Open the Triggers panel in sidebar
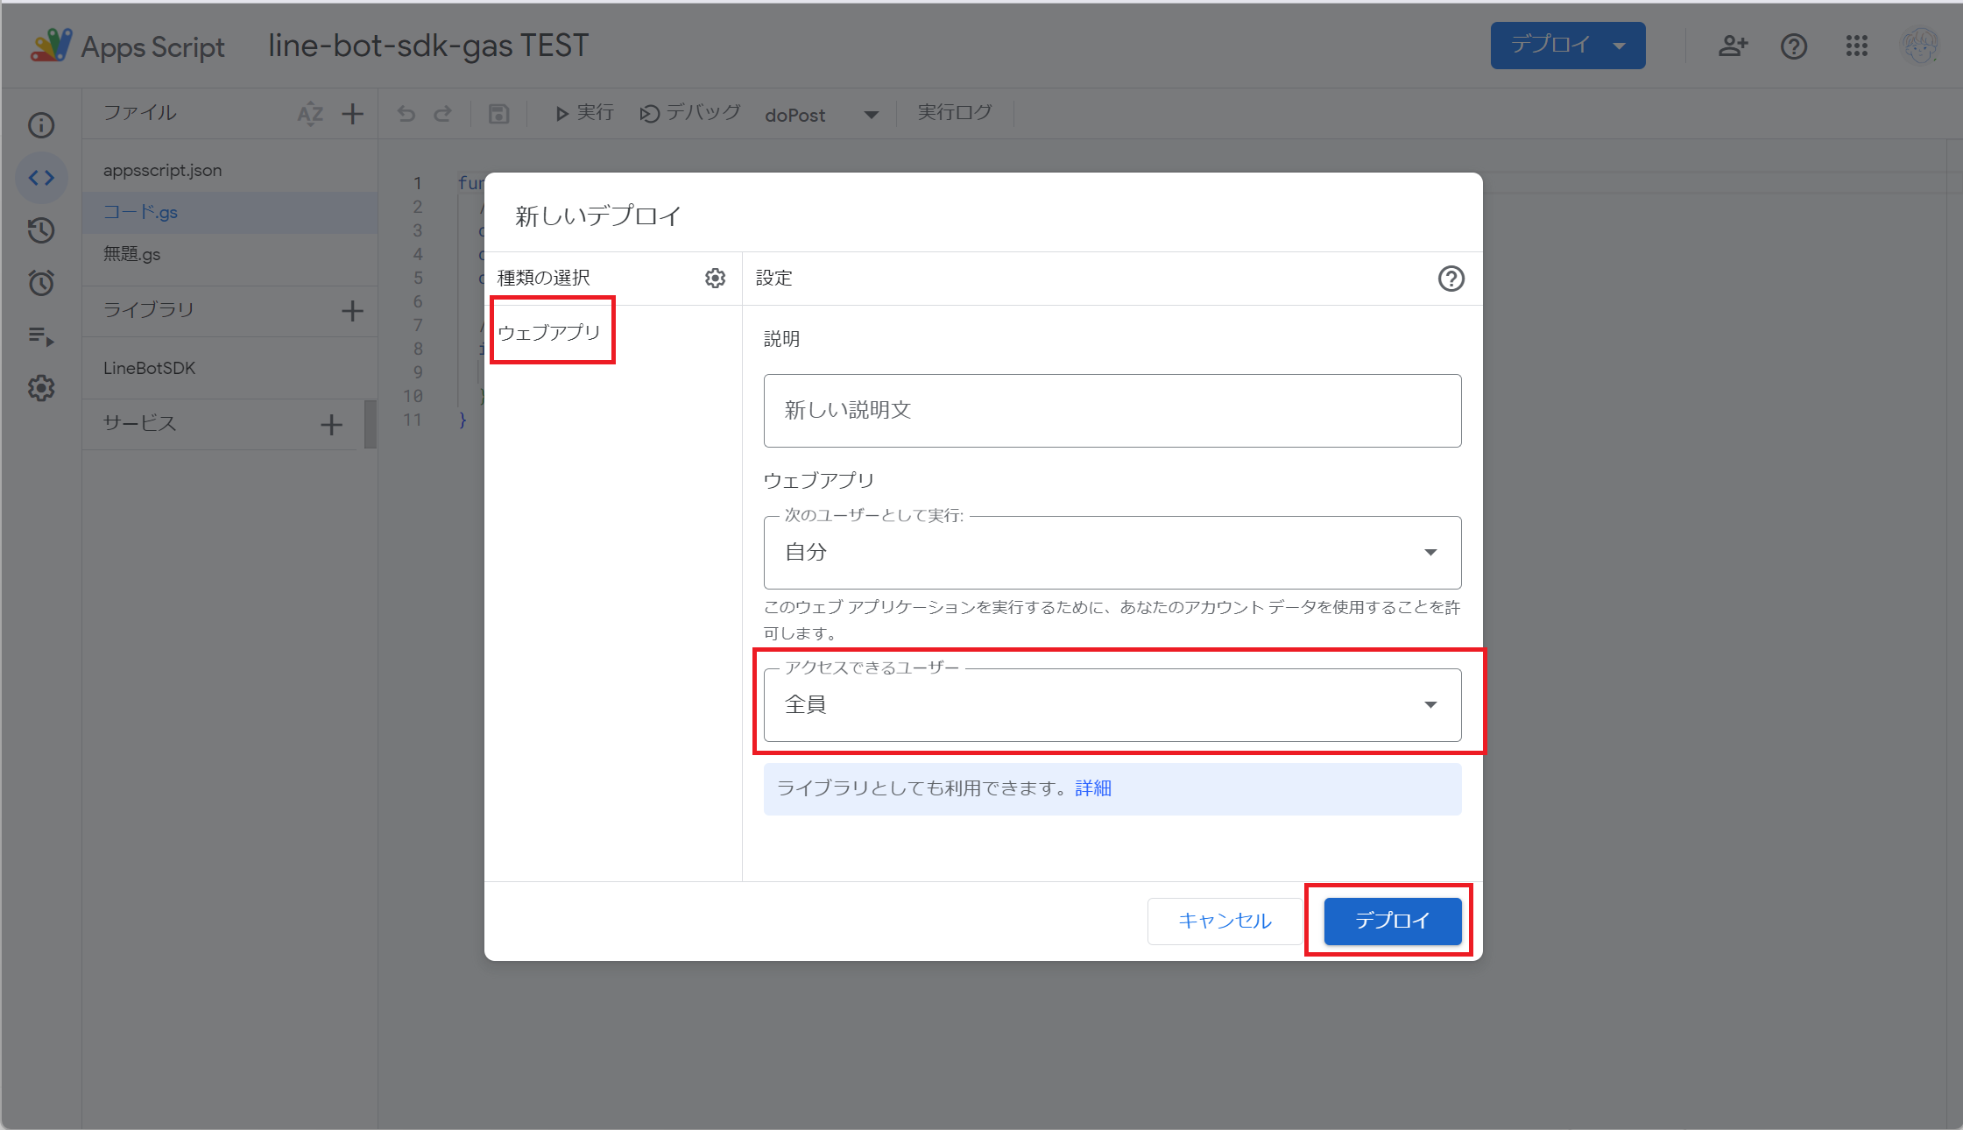Screen dimensions: 1963x1130 coord(40,283)
